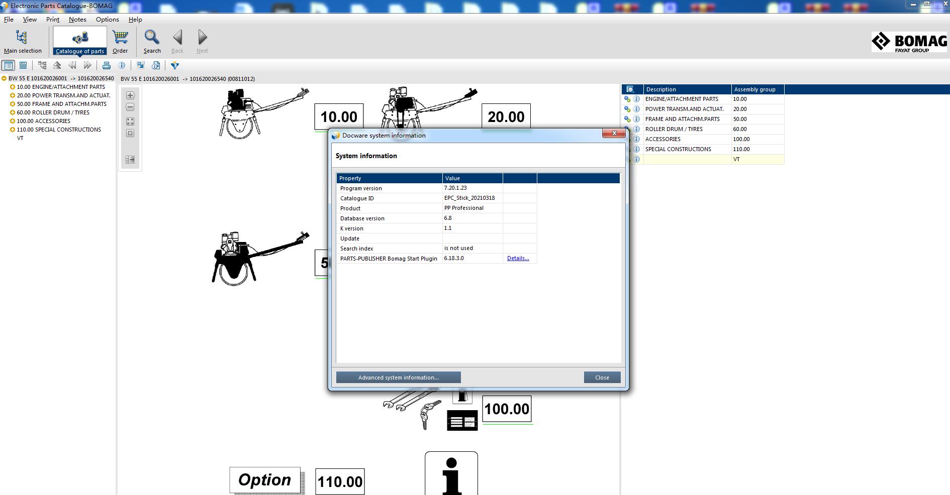950x495 pixels.
Task: Click info icon for ROLLER DRUM / TYRES row
Action: pos(636,129)
